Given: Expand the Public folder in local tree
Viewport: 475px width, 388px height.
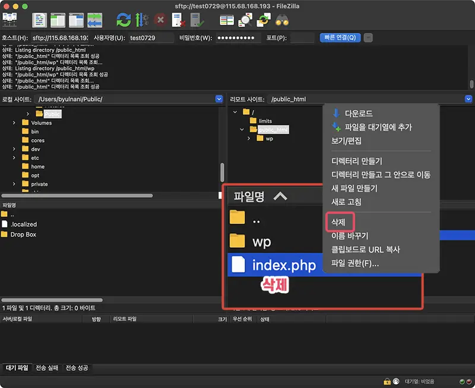Looking at the screenshot, I should pos(28,114).
